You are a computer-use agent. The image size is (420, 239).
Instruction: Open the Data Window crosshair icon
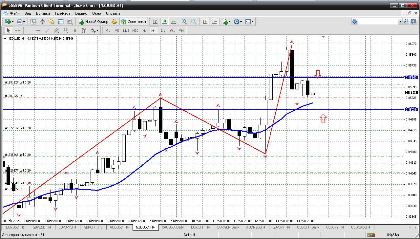[42, 22]
